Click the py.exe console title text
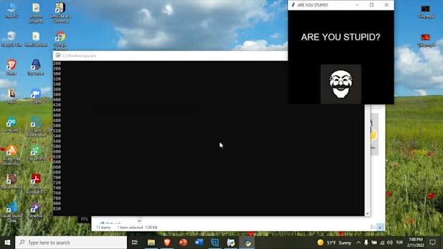The height and width of the screenshot is (249, 443). (x=79, y=55)
